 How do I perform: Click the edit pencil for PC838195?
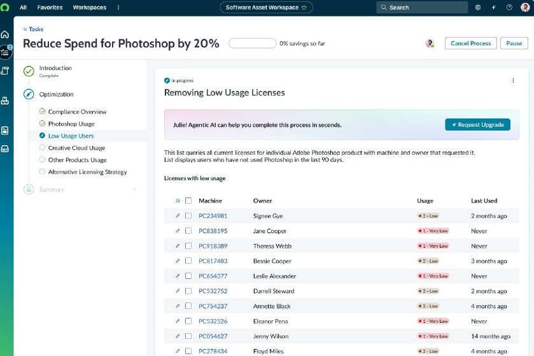[178, 231]
